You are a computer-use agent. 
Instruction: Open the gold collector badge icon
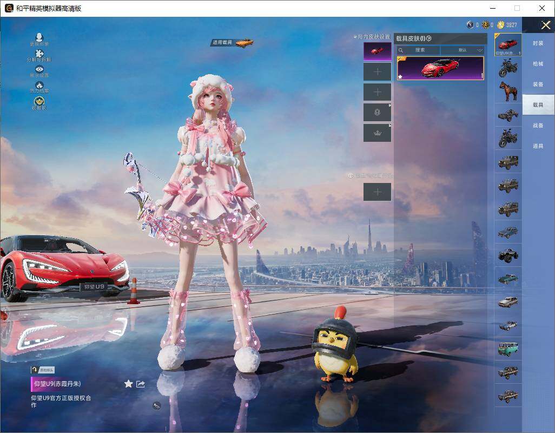(39, 101)
